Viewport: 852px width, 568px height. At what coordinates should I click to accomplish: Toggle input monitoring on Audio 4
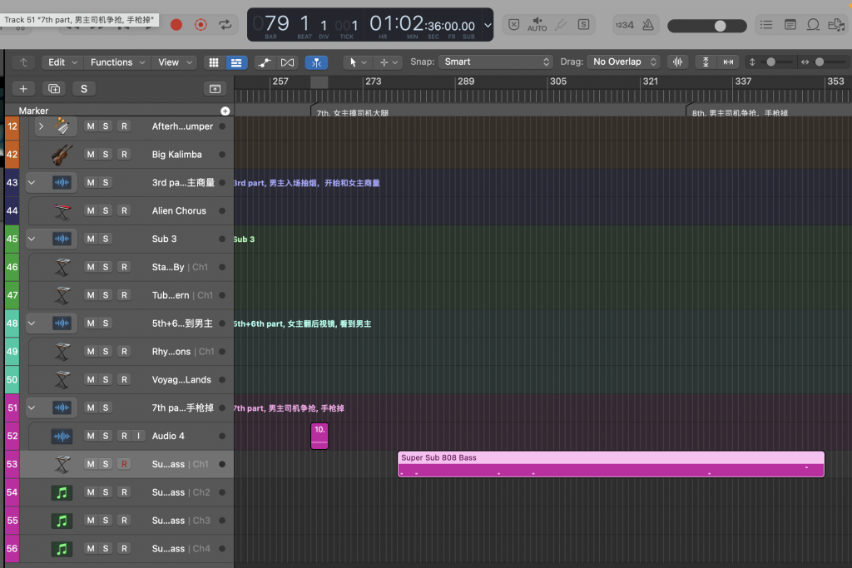(x=139, y=436)
